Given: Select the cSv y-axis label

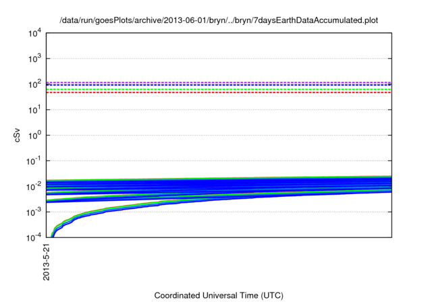Looking at the screenshot, I should pos(17,135).
